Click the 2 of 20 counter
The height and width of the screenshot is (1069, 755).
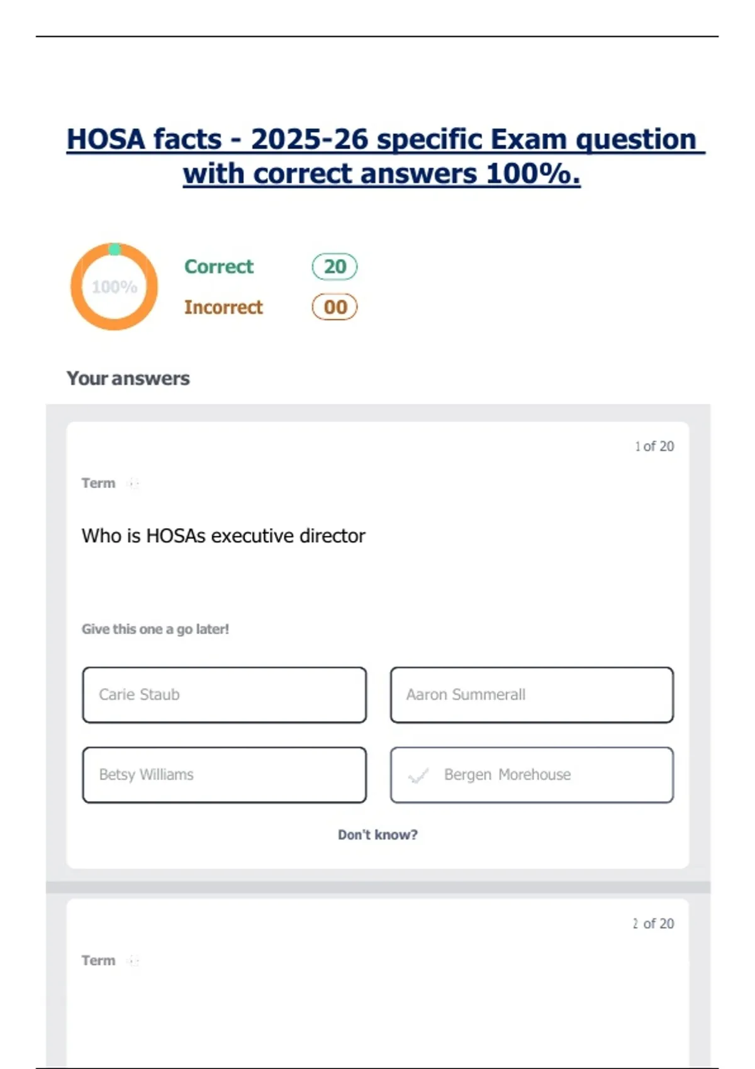coord(653,924)
